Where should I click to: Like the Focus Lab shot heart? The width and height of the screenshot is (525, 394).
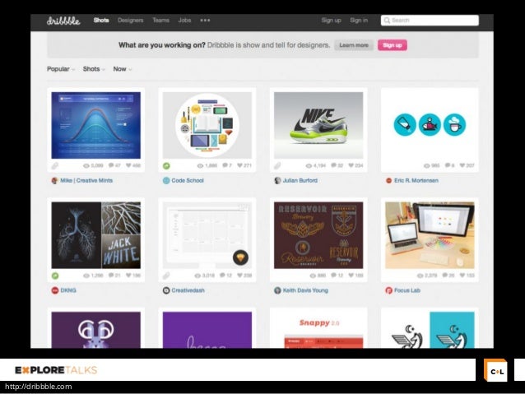tap(462, 276)
